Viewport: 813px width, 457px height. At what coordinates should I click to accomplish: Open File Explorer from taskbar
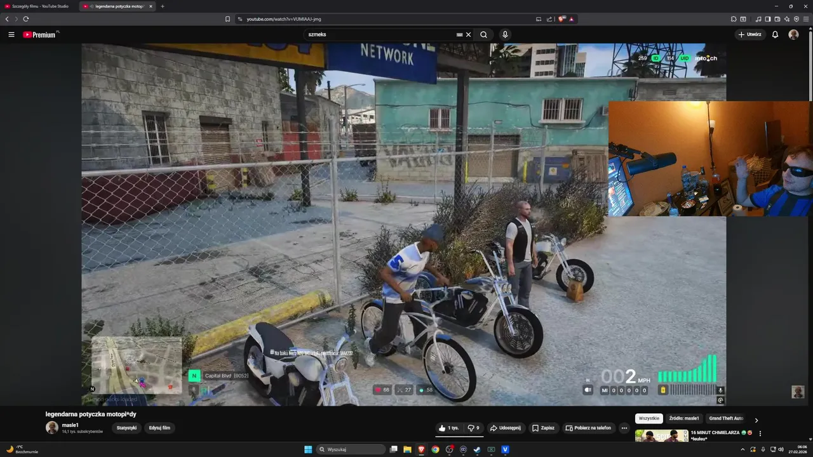[x=407, y=449]
